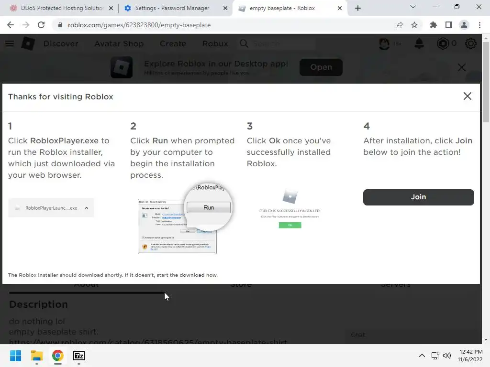
Task: Close the DDoS Protected Hosting tab
Action: click(111, 8)
